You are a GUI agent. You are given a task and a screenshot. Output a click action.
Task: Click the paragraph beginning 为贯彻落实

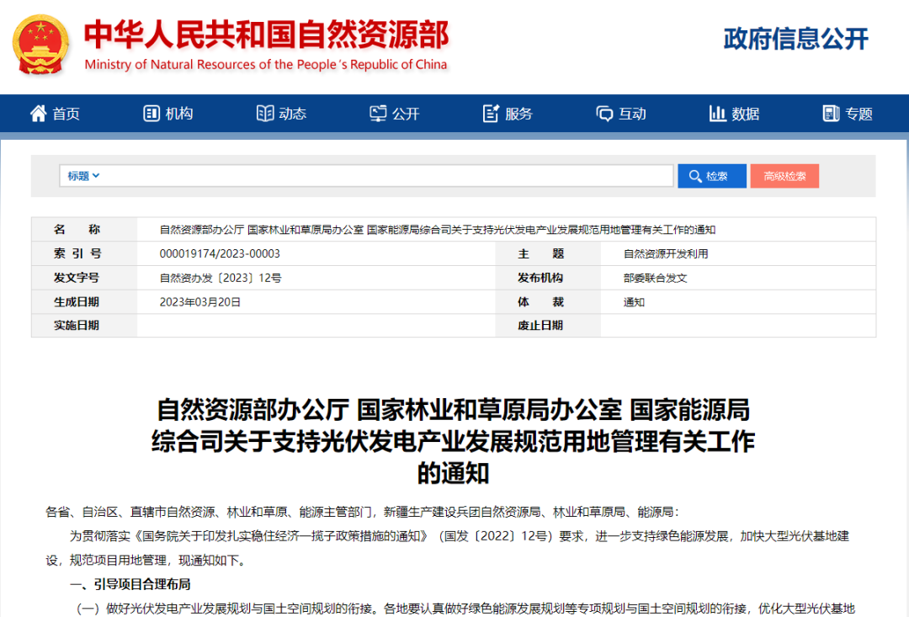(448, 548)
